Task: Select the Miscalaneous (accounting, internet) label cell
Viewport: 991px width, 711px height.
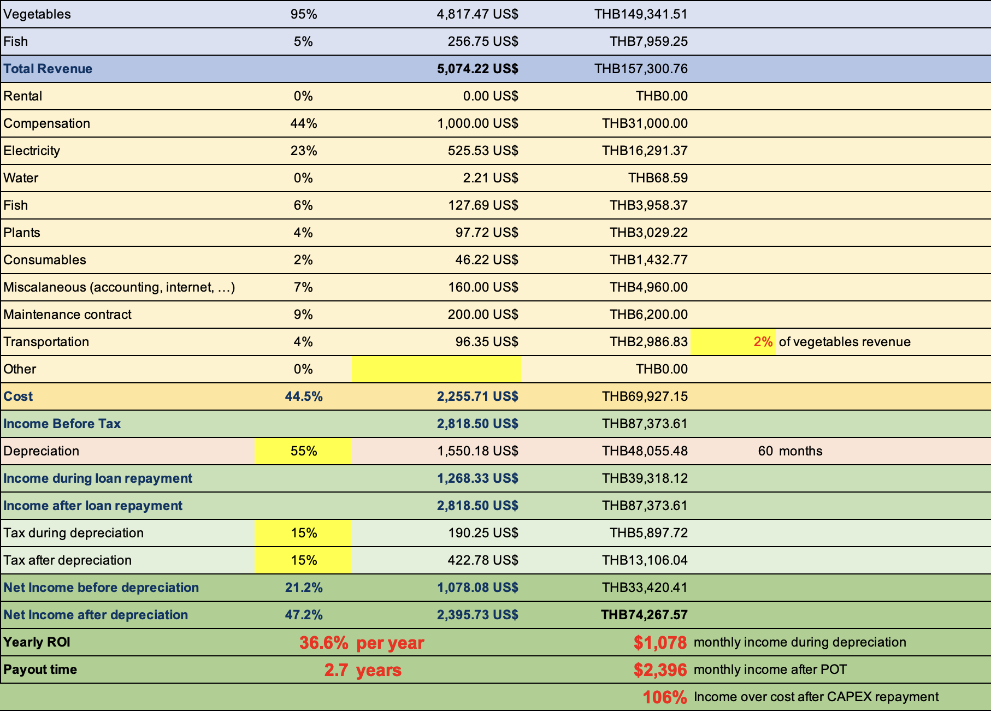Action: point(119,287)
